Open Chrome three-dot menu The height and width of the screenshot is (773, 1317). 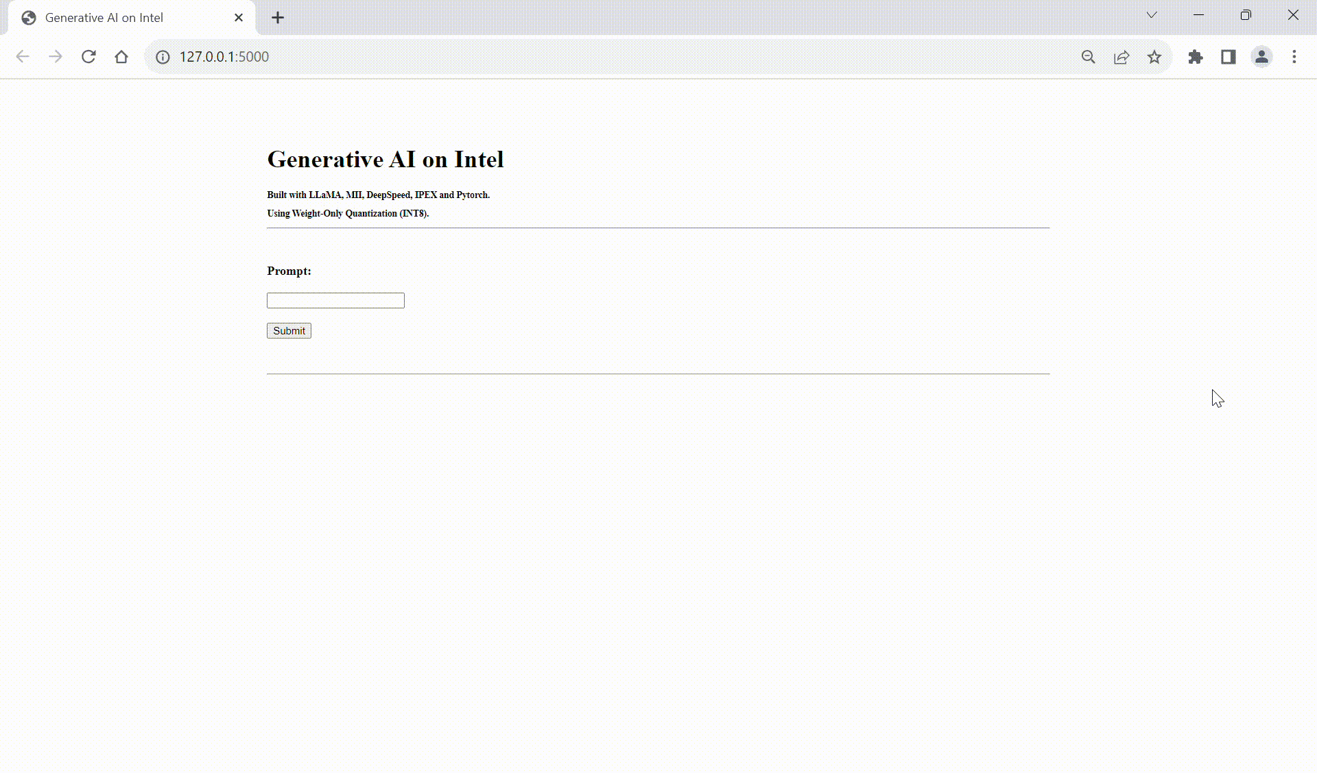[1294, 57]
